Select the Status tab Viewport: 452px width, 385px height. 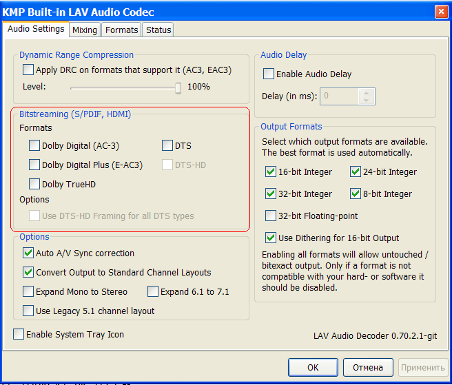pos(158,30)
